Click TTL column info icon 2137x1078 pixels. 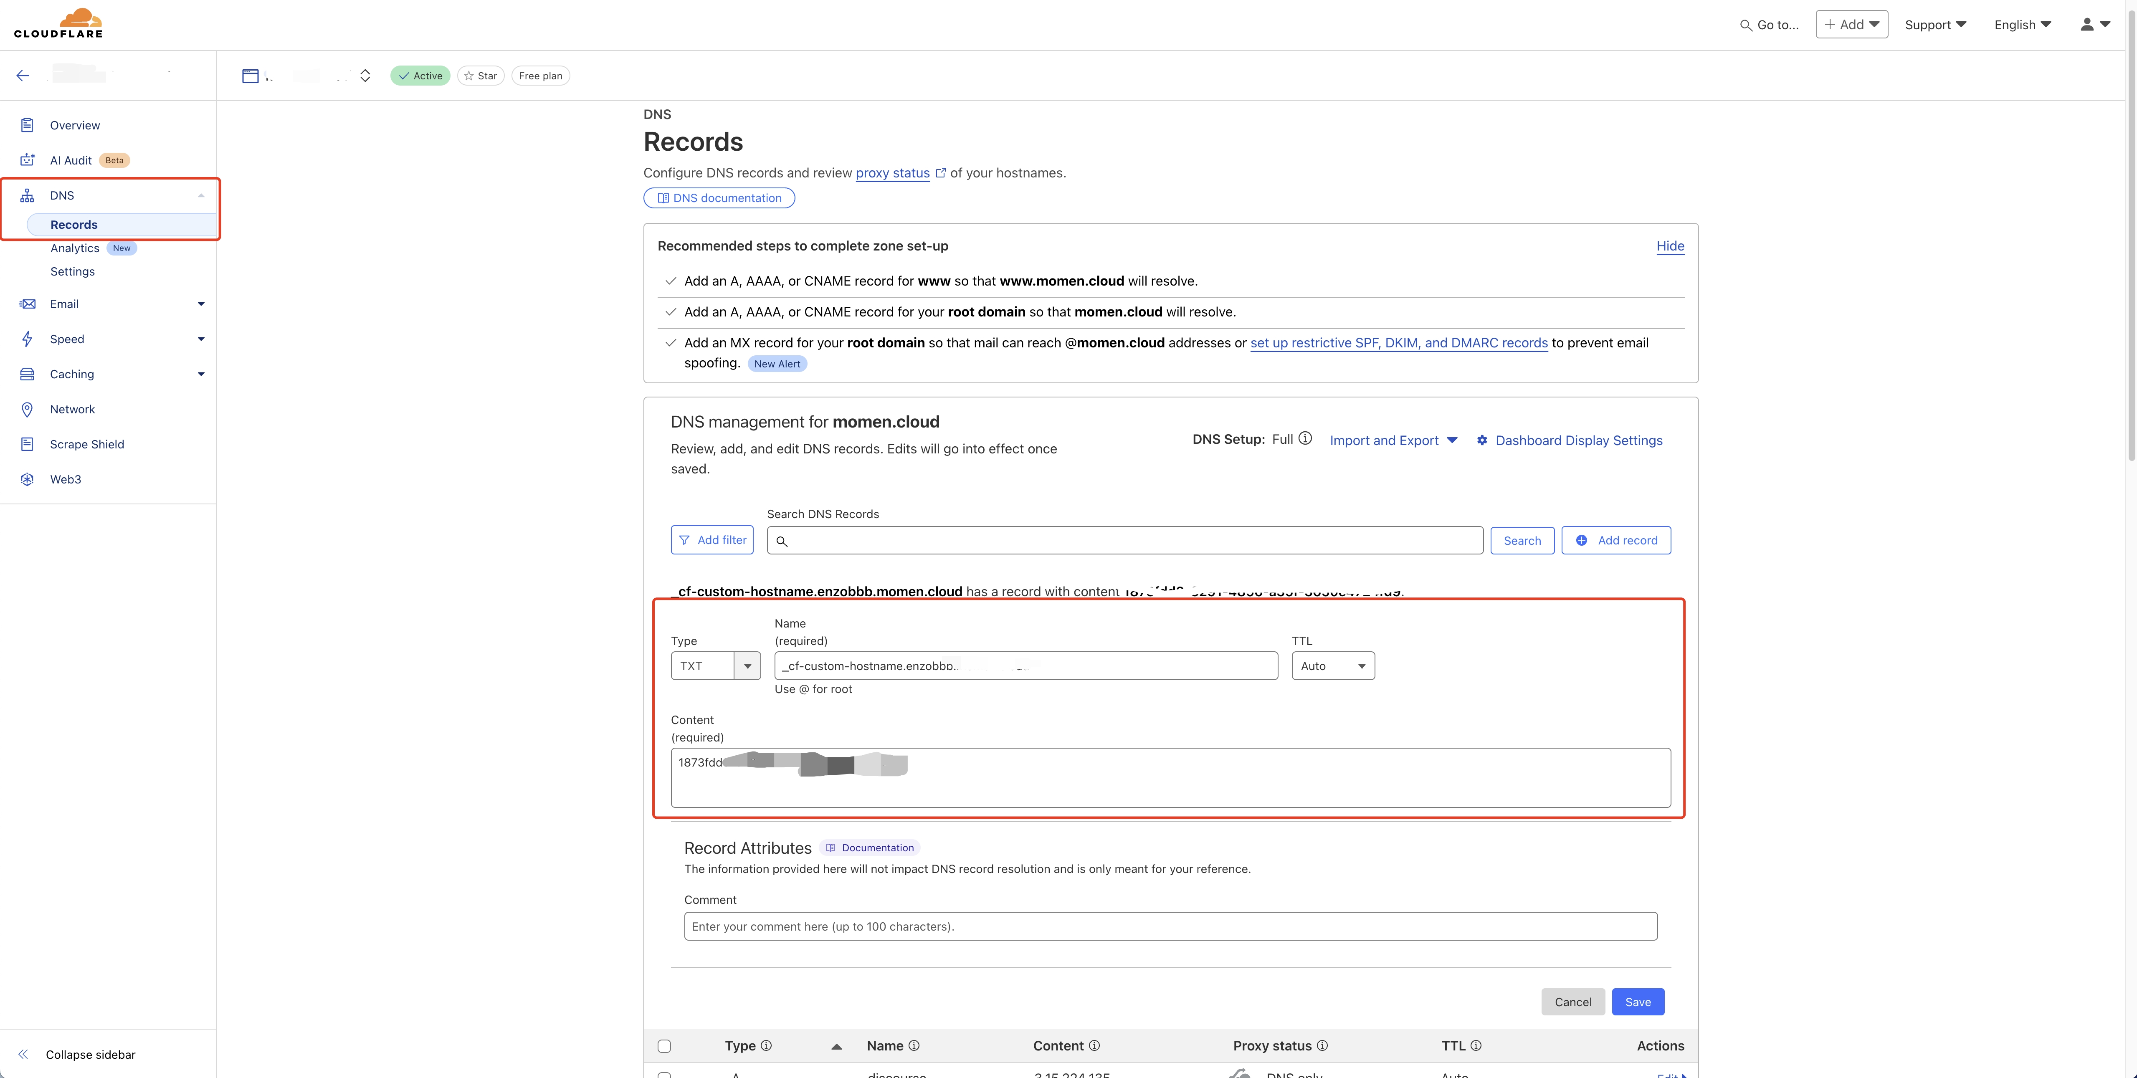(x=1476, y=1046)
